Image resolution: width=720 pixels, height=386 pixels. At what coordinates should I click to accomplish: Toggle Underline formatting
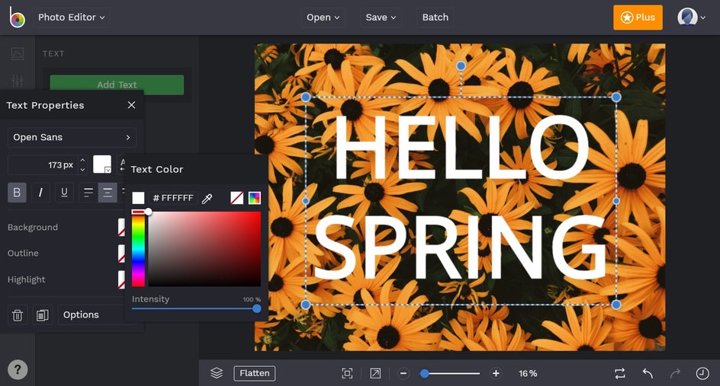click(x=64, y=193)
